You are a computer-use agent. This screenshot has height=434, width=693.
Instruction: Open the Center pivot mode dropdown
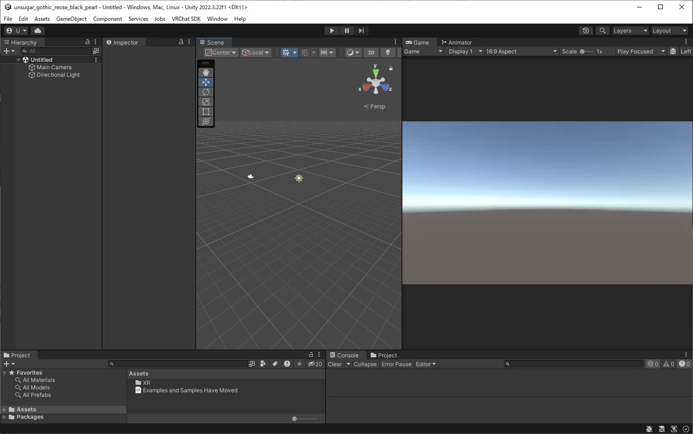point(221,53)
